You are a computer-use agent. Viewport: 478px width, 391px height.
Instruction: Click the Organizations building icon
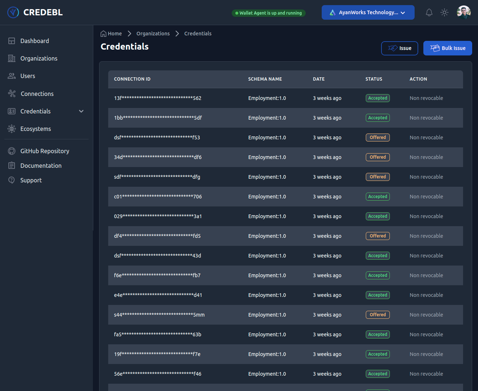pyautogui.click(x=12, y=58)
